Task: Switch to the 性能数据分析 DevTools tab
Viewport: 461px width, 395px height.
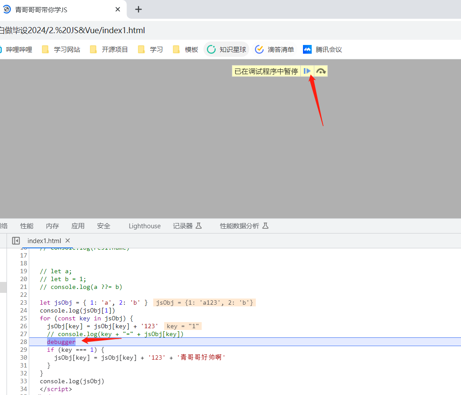Action: click(244, 226)
